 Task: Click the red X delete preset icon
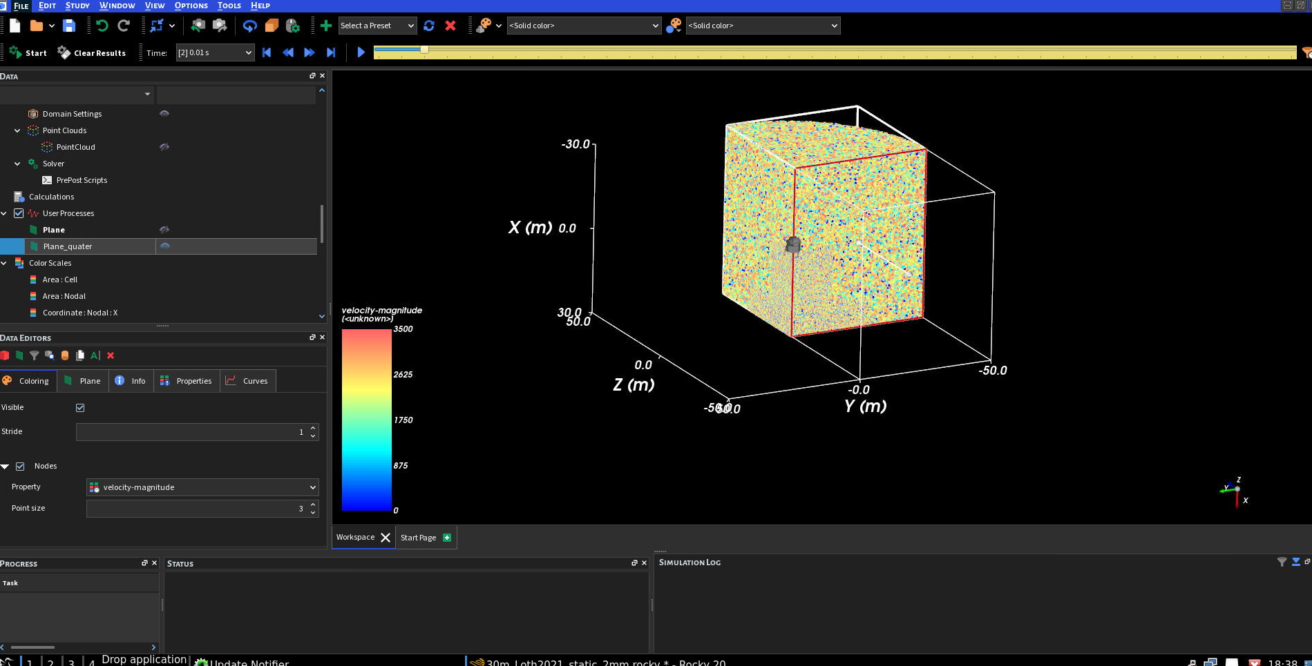click(x=450, y=26)
